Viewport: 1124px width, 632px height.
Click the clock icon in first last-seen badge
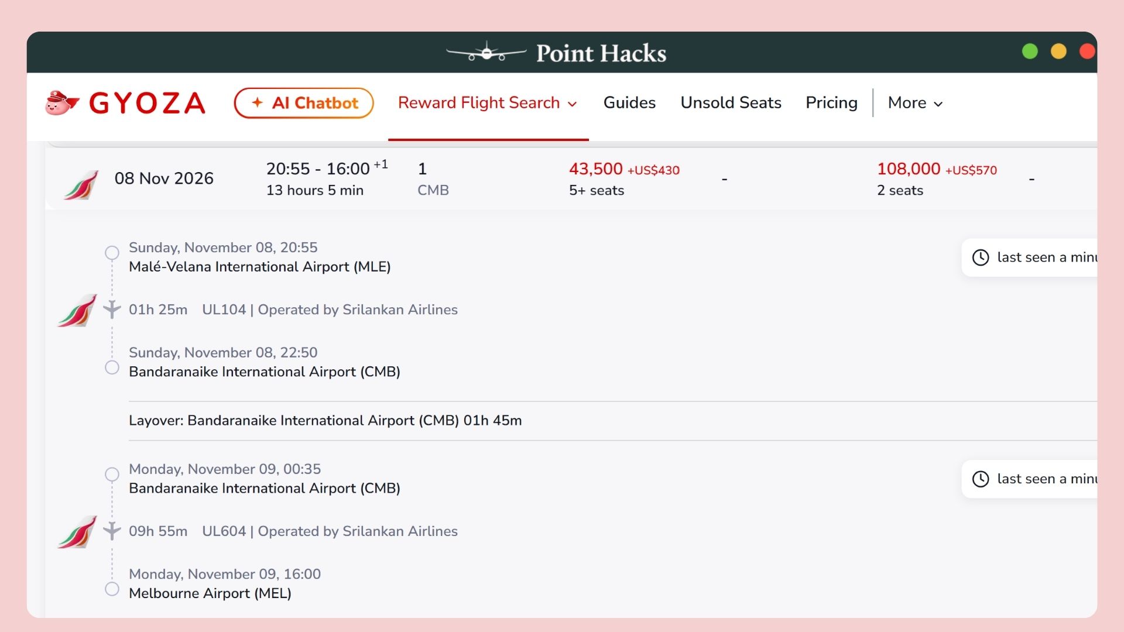pyautogui.click(x=981, y=257)
